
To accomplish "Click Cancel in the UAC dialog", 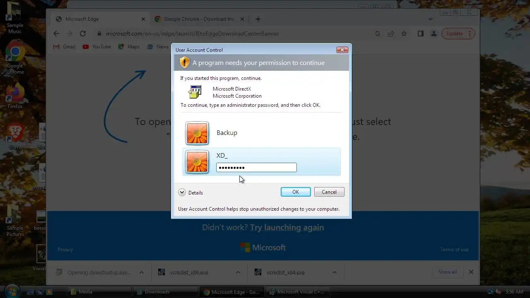I will point(329,192).
